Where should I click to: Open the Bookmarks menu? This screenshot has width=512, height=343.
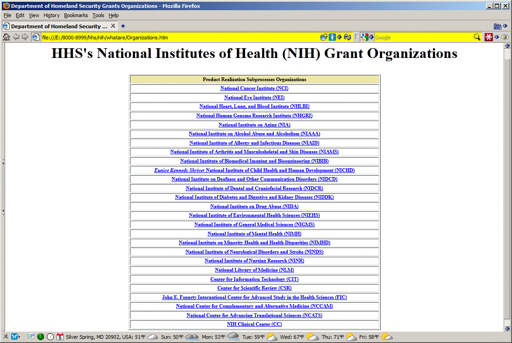click(76, 15)
